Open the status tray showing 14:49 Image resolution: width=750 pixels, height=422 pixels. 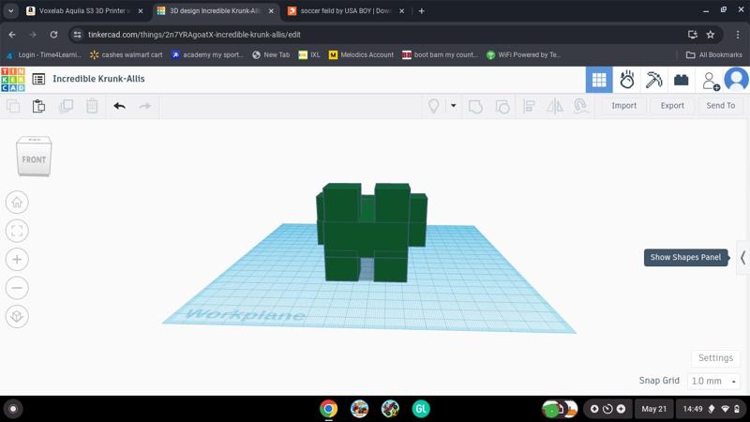pyautogui.click(x=711, y=409)
